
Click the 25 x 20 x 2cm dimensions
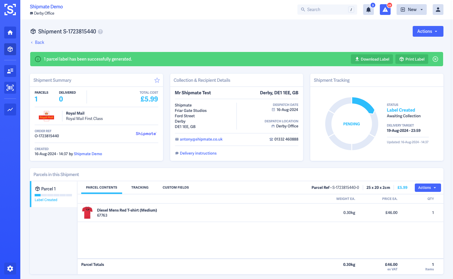pyautogui.click(x=378, y=188)
